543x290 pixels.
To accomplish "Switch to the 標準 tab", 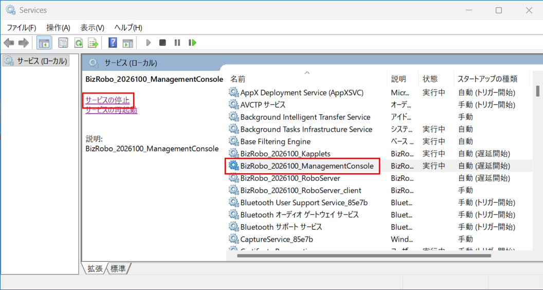I will coord(118,268).
